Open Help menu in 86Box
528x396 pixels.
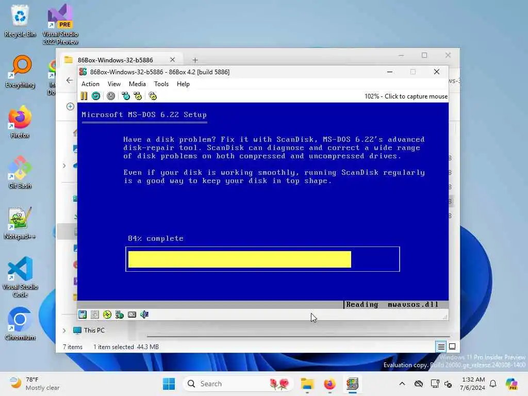point(183,84)
